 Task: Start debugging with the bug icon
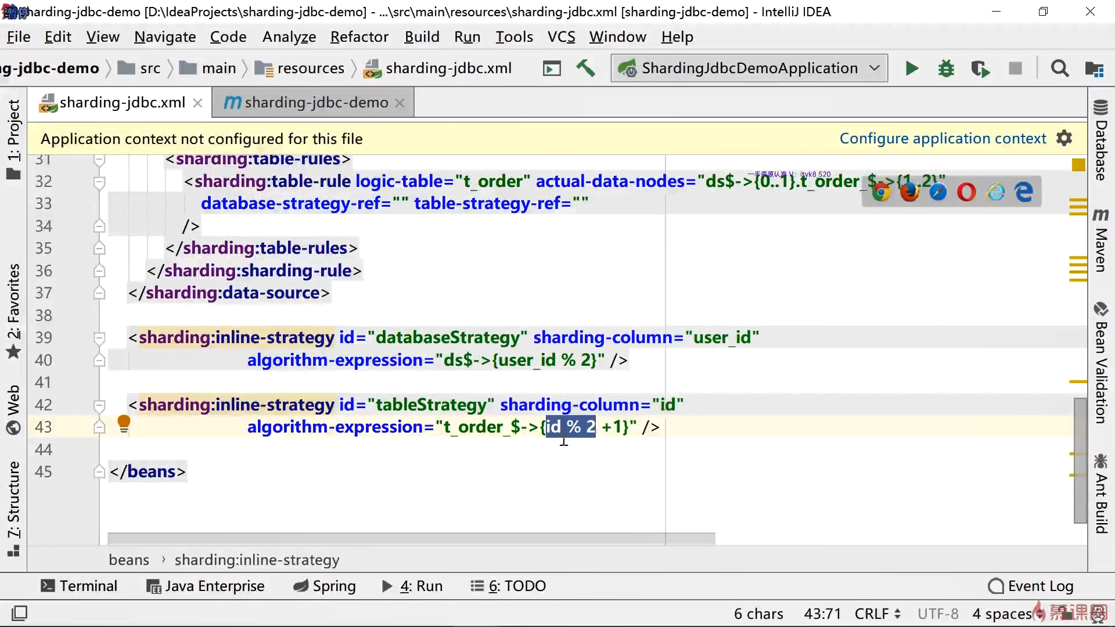tap(946, 69)
